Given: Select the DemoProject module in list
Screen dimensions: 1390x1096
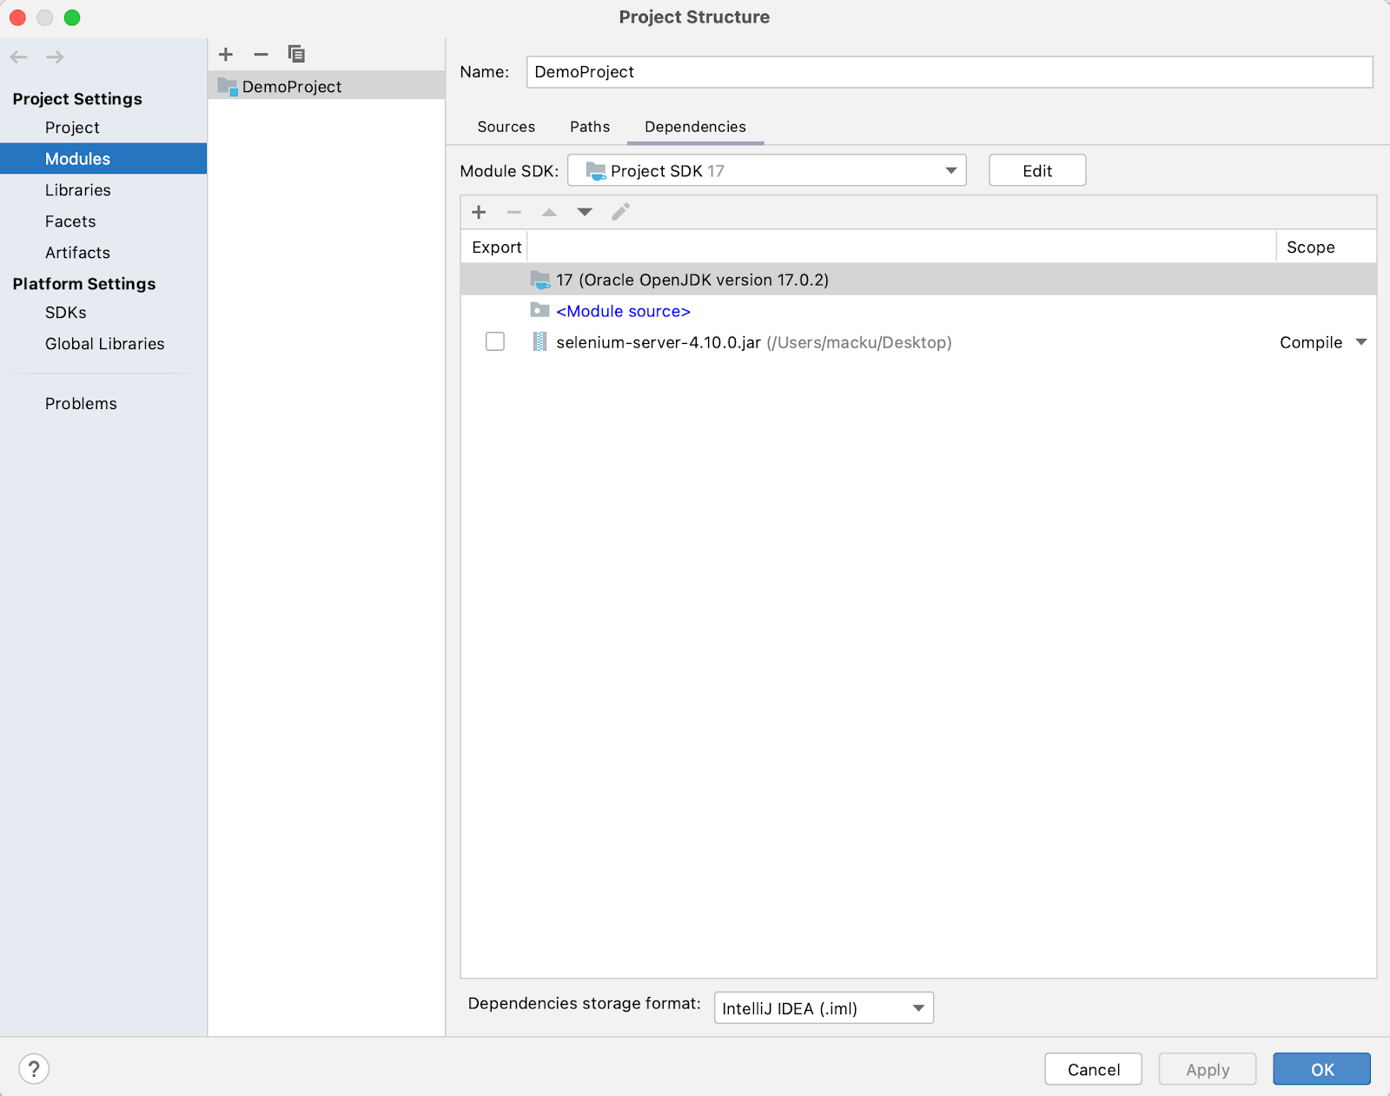Looking at the screenshot, I should (292, 87).
